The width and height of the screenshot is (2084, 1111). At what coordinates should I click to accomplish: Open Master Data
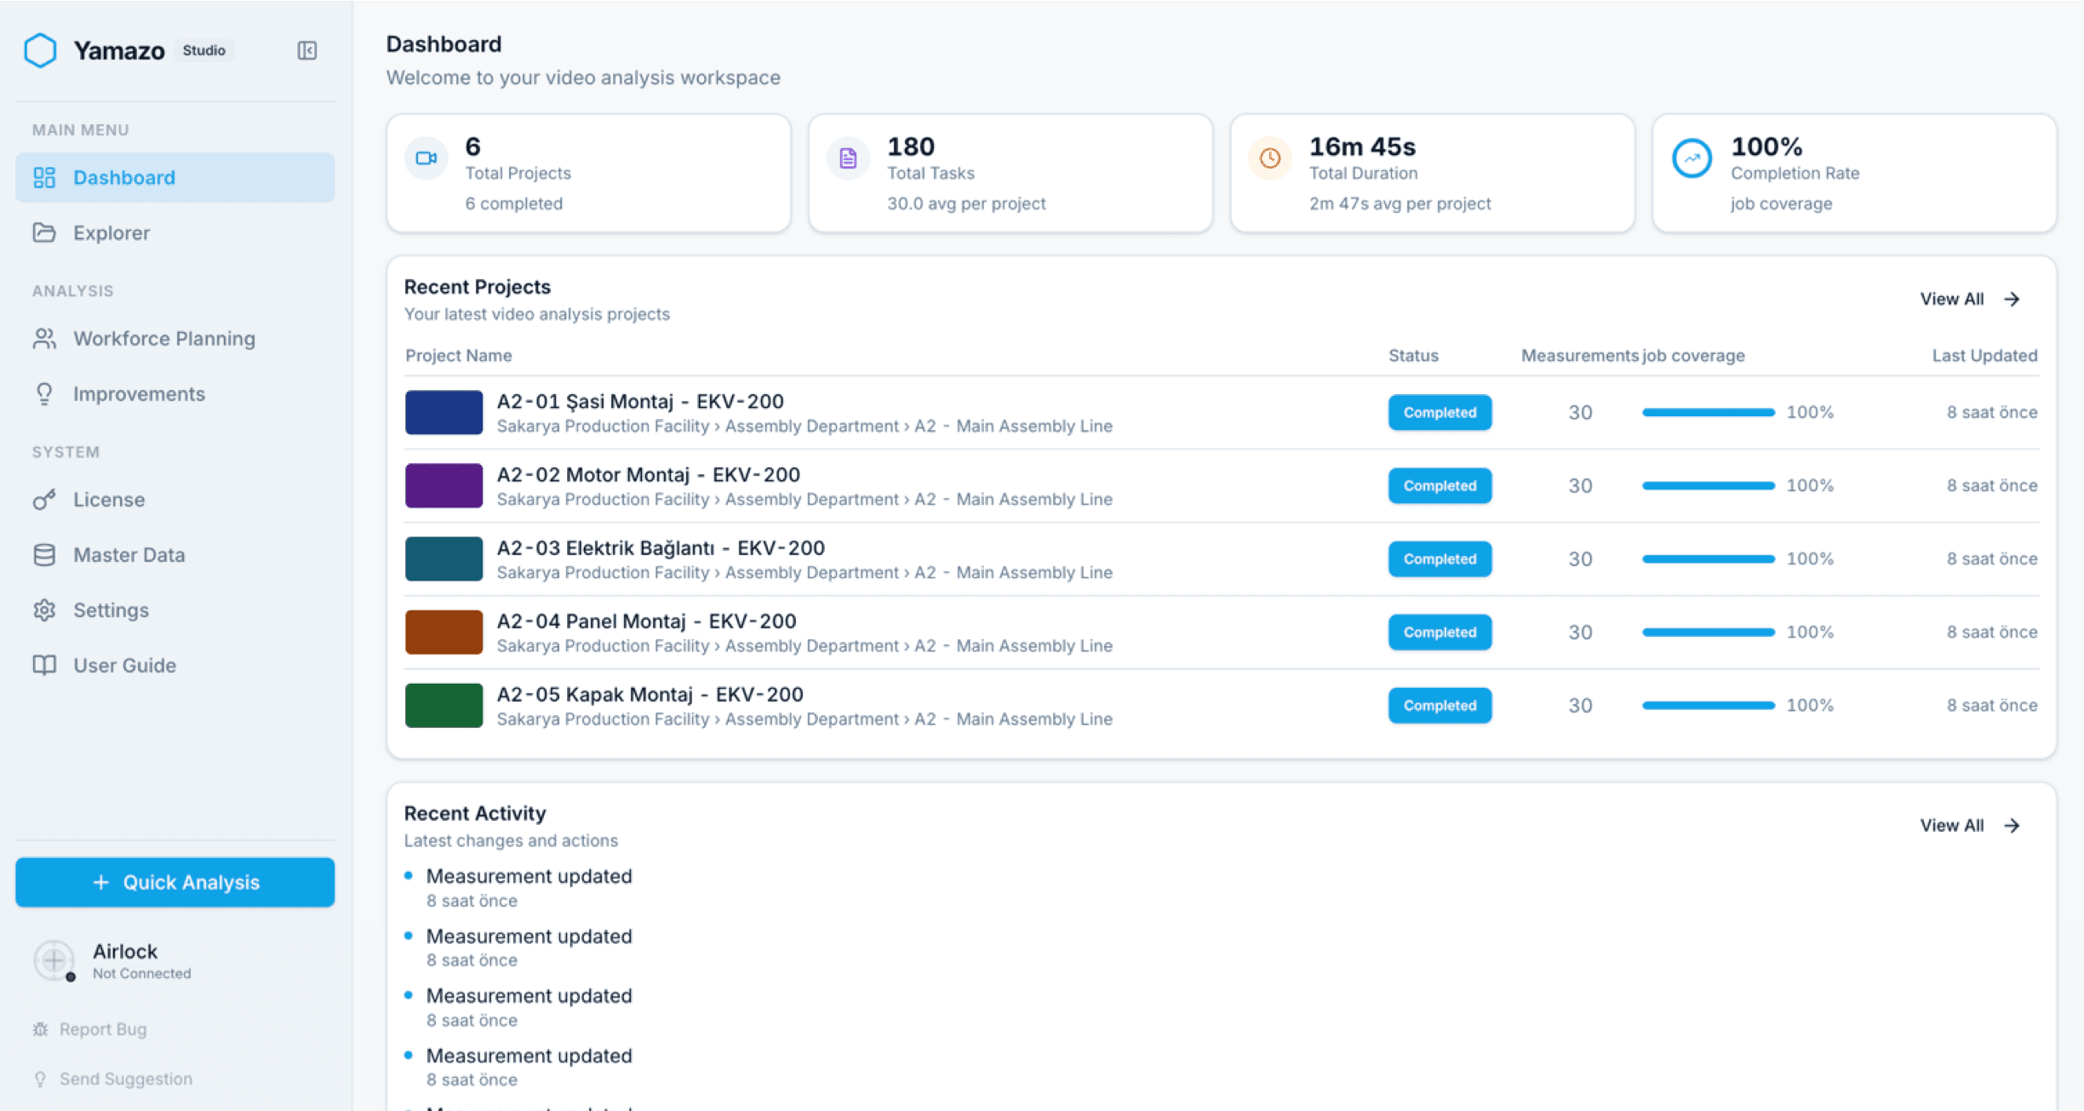tap(175, 555)
